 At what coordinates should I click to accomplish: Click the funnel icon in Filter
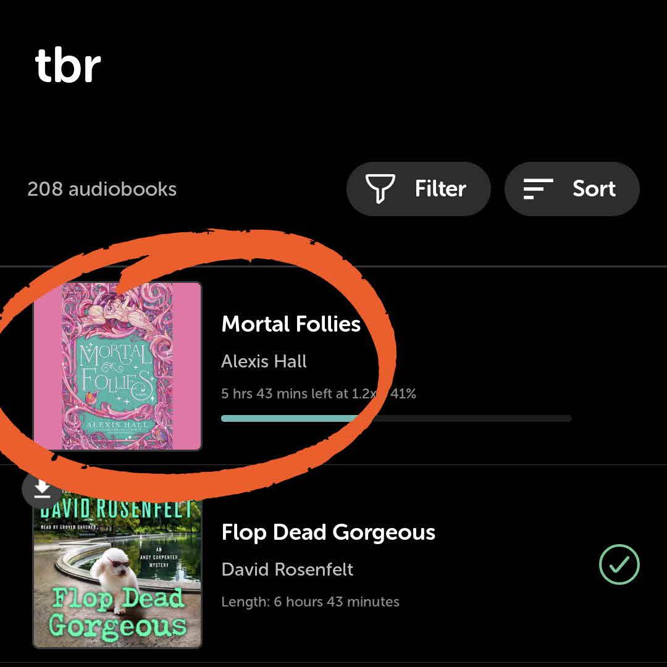[x=380, y=189]
